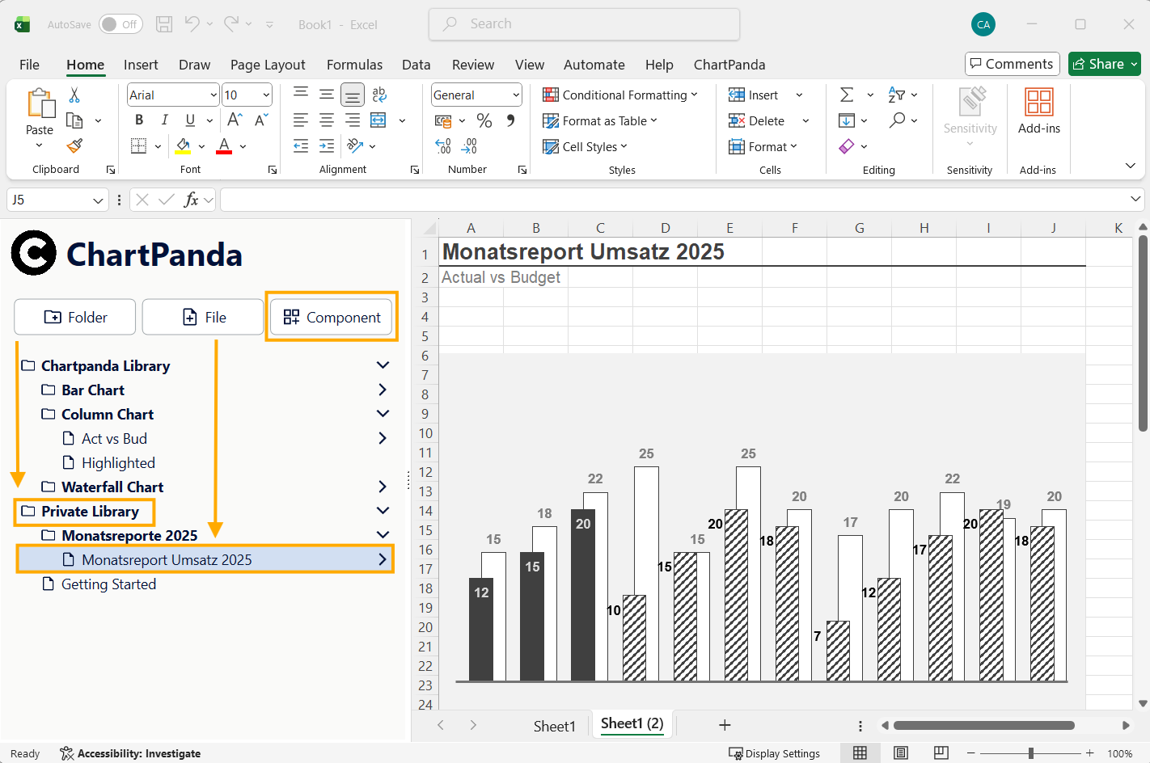Click the Component button in ChartPanda pane
1150x763 pixels.
tap(332, 318)
